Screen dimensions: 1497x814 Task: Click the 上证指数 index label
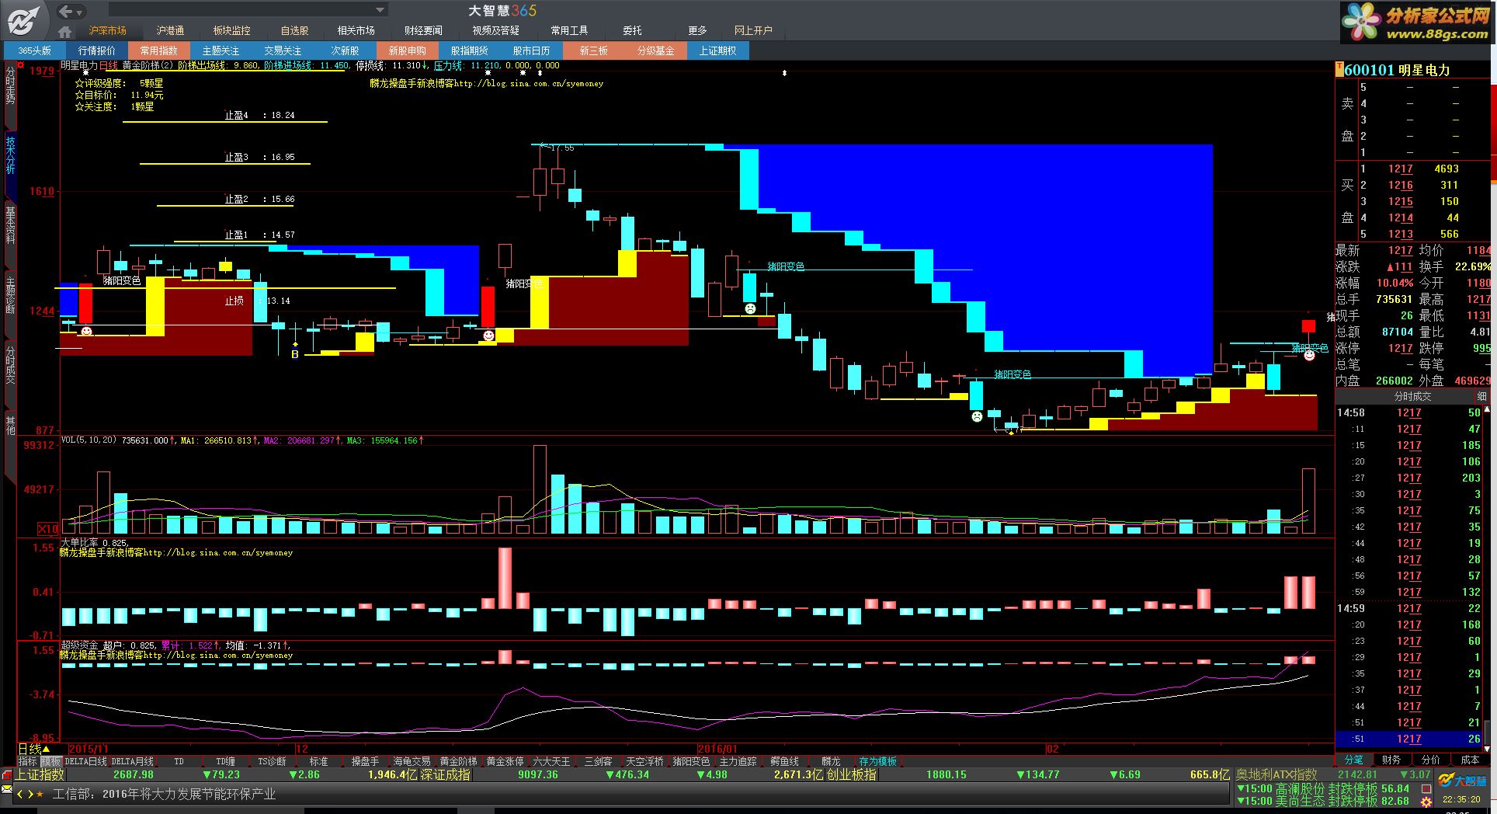(x=40, y=774)
